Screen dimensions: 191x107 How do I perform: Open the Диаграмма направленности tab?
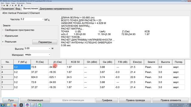pyautogui.click(x=56, y=9)
